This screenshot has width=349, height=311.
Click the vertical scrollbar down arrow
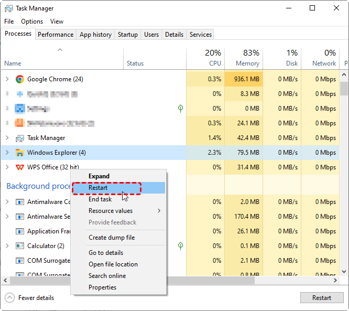click(x=344, y=272)
